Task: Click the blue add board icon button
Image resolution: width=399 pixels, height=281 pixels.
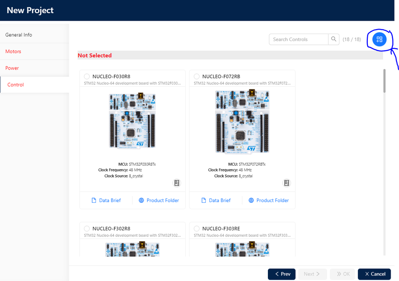Action: point(379,40)
